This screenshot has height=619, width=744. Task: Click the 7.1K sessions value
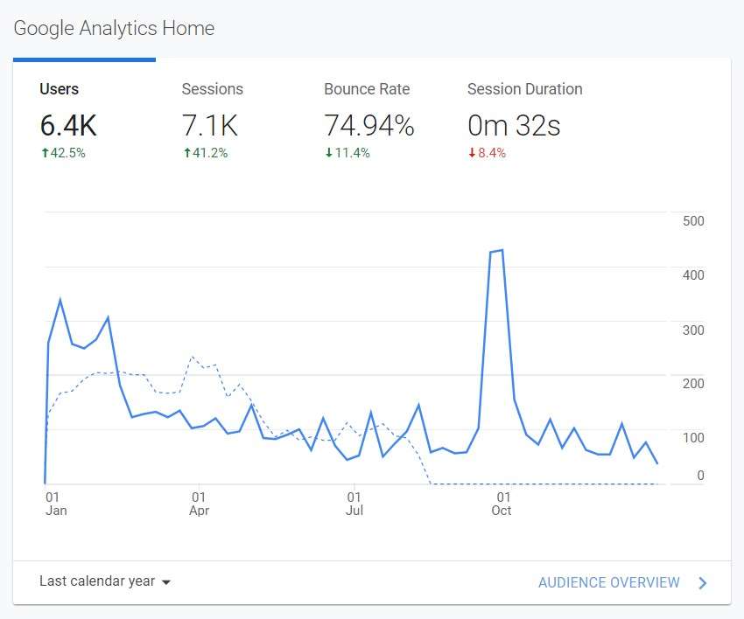tap(209, 126)
